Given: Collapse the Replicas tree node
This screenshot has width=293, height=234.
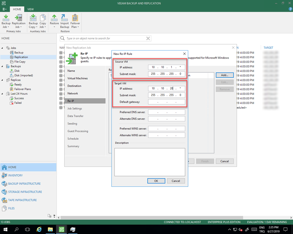Looking at the screenshot, I should [2, 80].
